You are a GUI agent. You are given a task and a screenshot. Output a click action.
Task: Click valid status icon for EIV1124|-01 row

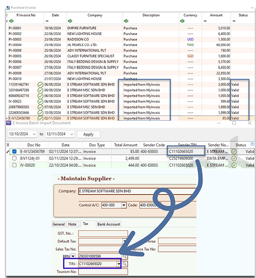click(234, 158)
